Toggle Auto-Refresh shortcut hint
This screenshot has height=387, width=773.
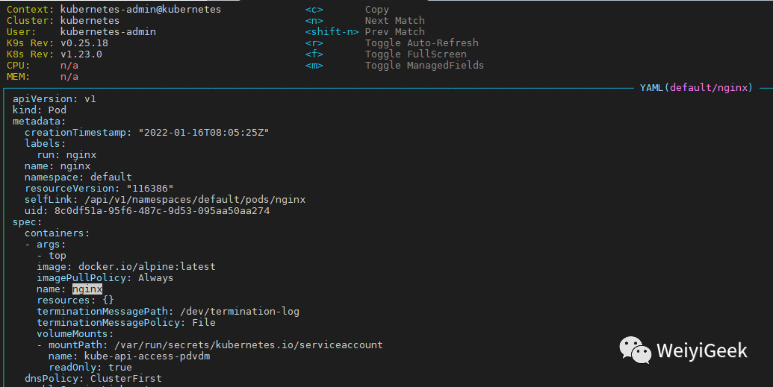(421, 43)
